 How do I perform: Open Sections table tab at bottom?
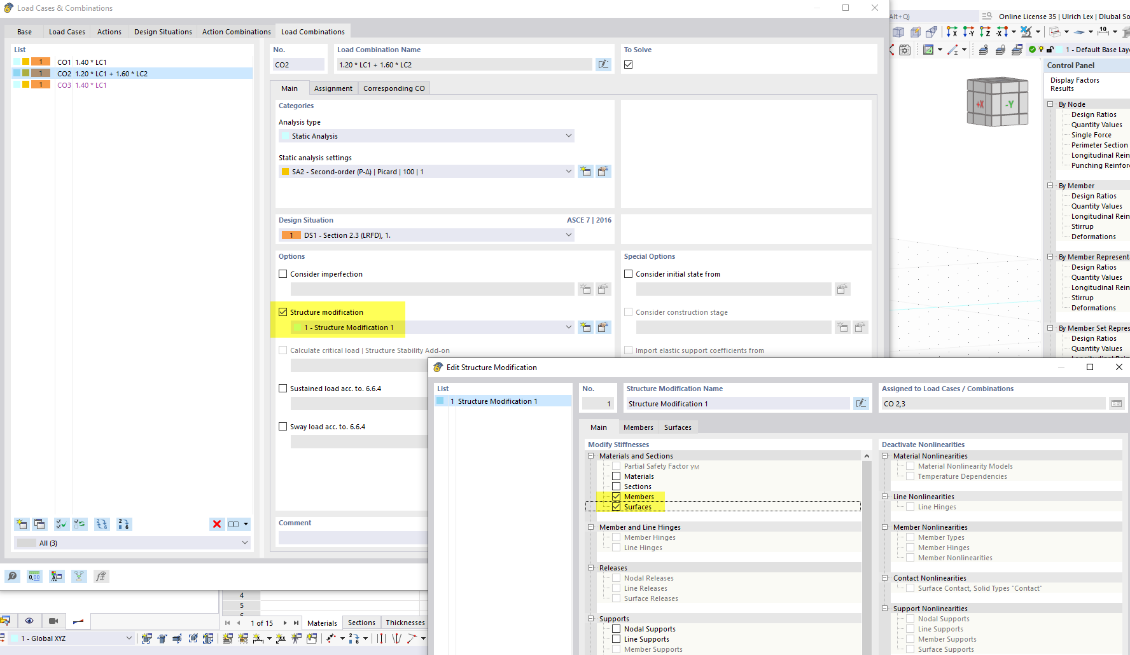pos(361,623)
